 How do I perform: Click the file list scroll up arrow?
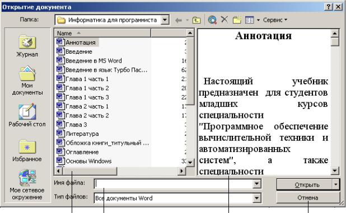tap(190, 33)
